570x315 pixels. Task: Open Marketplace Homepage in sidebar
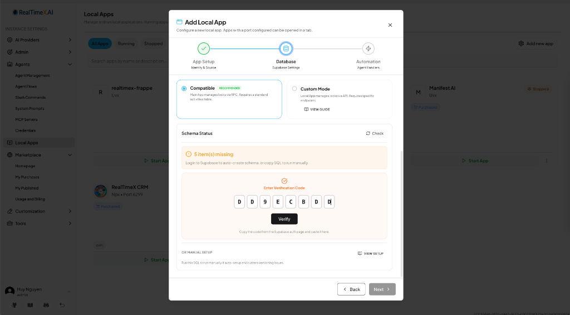25,166
